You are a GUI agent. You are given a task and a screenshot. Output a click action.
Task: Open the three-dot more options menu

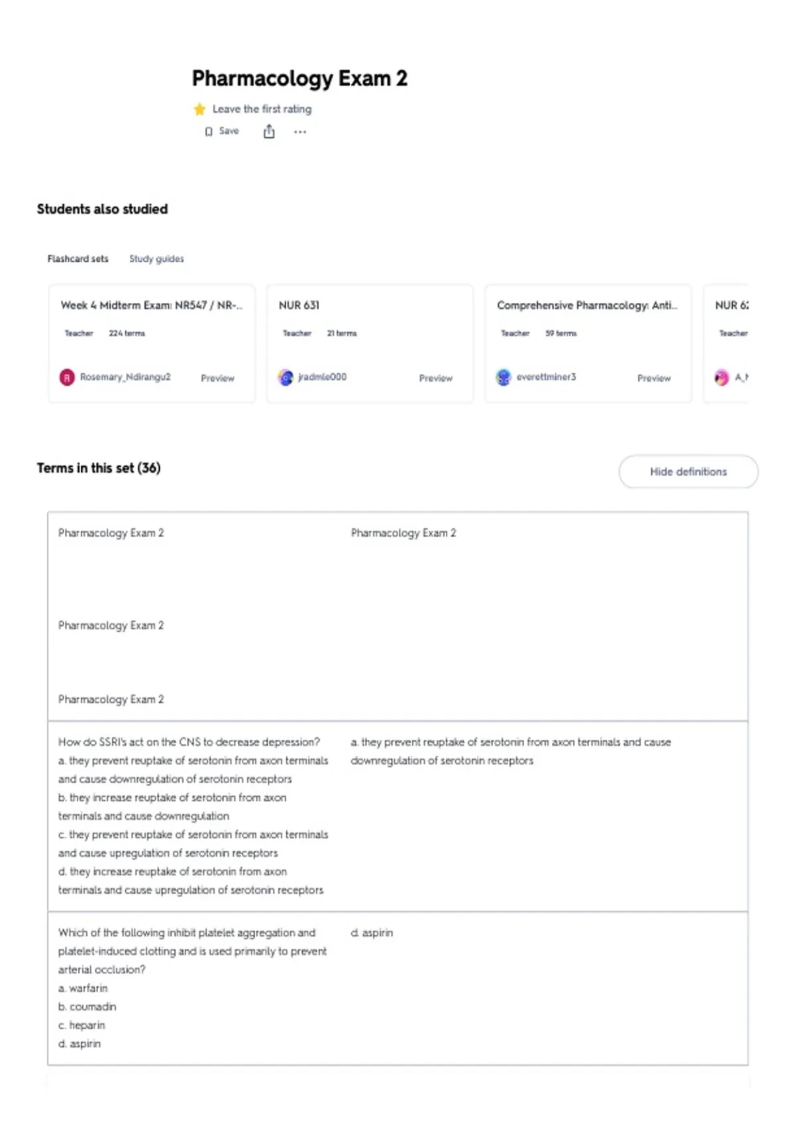click(x=300, y=132)
